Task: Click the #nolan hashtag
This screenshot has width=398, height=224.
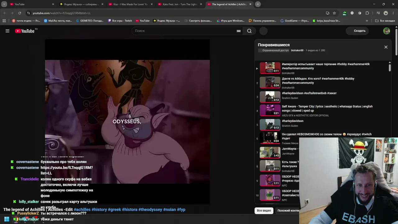Action: (169, 210)
